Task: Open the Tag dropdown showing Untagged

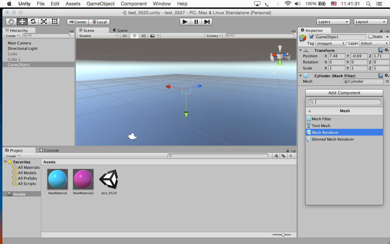Action: coord(330,43)
